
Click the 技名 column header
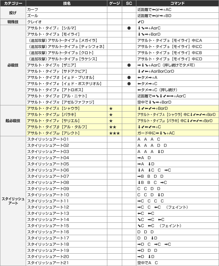[66, 3]
